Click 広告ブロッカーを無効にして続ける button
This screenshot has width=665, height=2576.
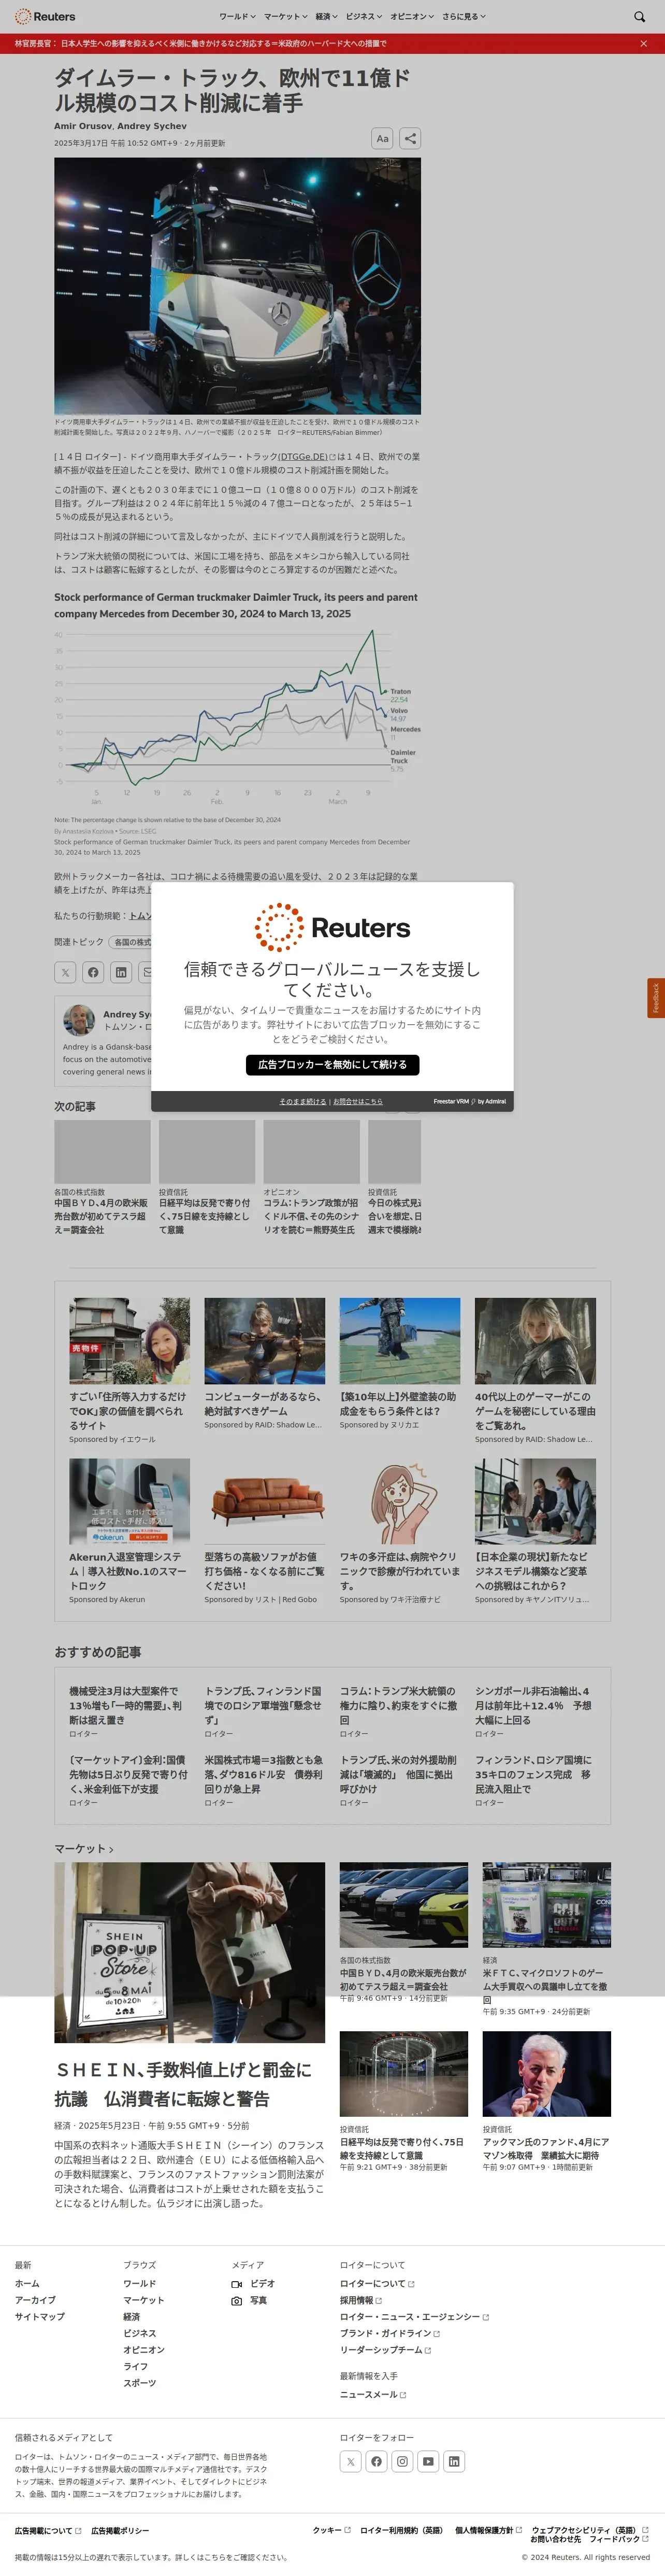[332, 1065]
